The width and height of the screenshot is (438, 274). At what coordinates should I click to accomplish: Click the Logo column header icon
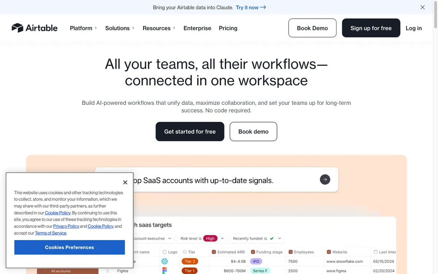[165, 252]
